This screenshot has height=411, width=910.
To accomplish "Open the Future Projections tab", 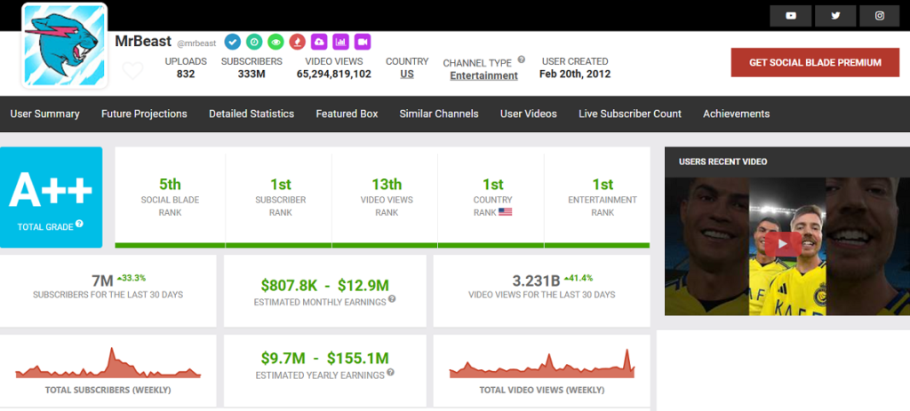I will (x=144, y=114).
